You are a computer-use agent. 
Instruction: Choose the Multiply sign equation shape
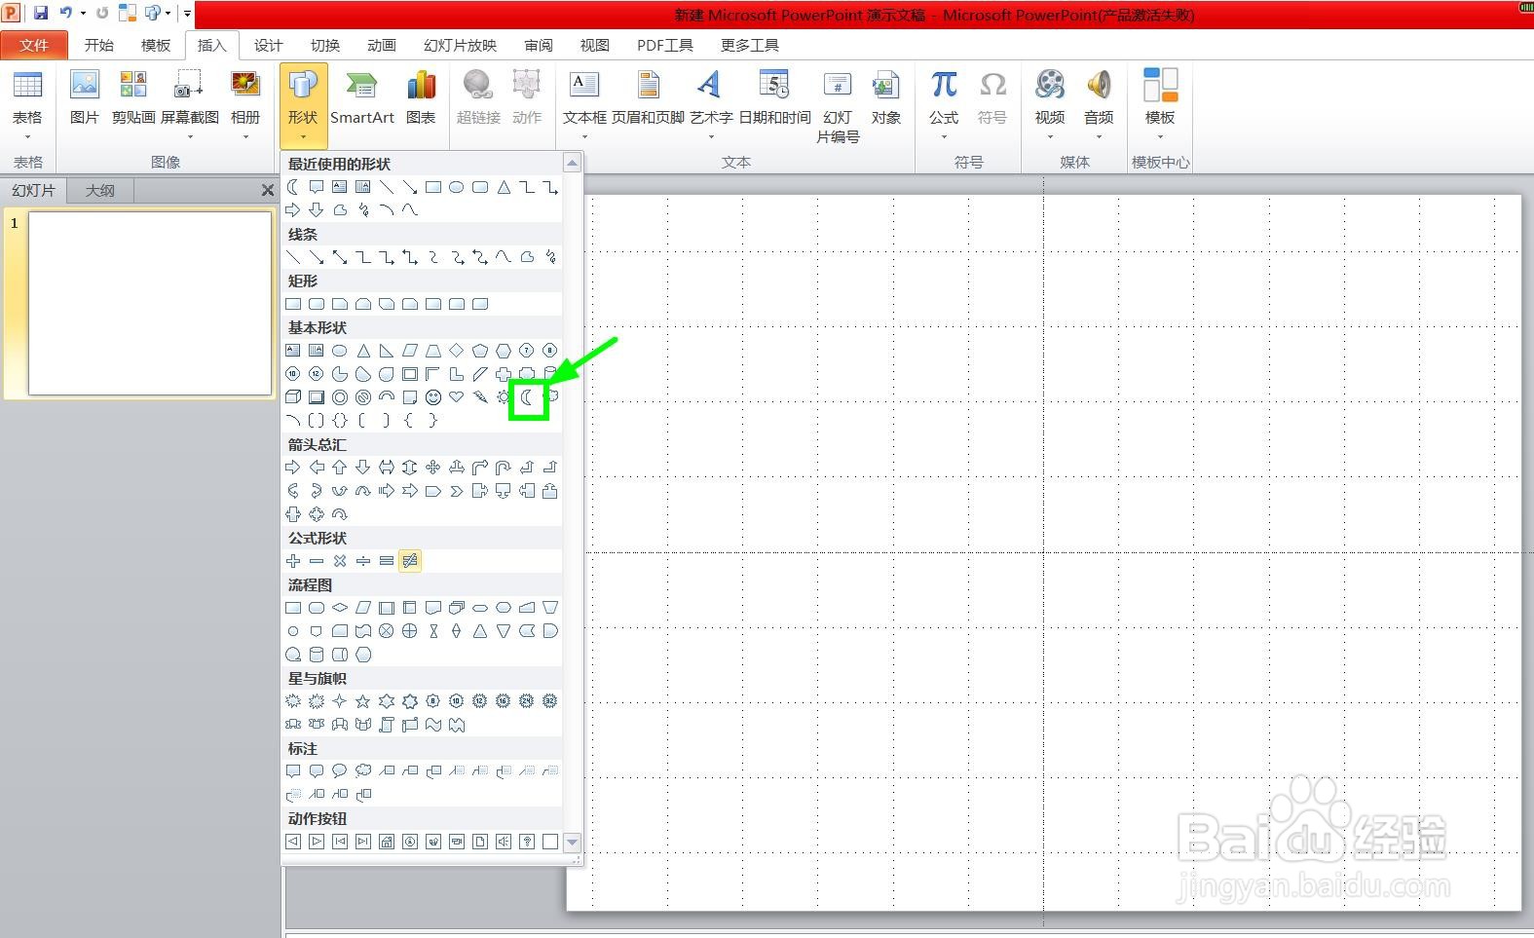point(340,561)
